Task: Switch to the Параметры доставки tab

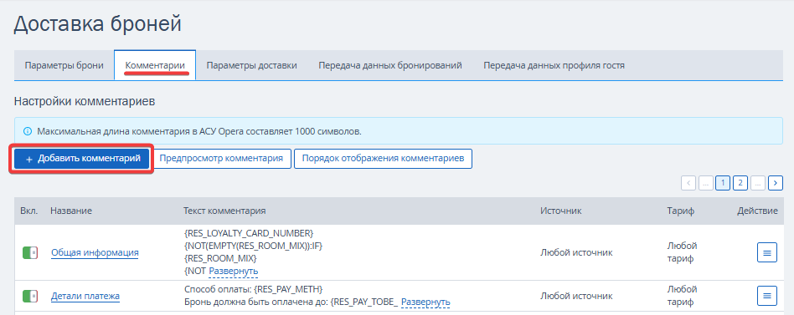Action: [251, 66]
